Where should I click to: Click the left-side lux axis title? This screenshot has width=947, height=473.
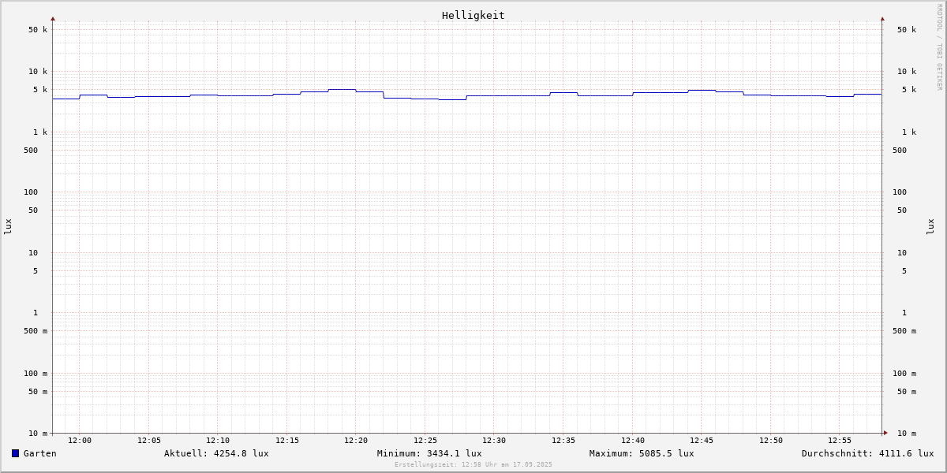[8, 226]
